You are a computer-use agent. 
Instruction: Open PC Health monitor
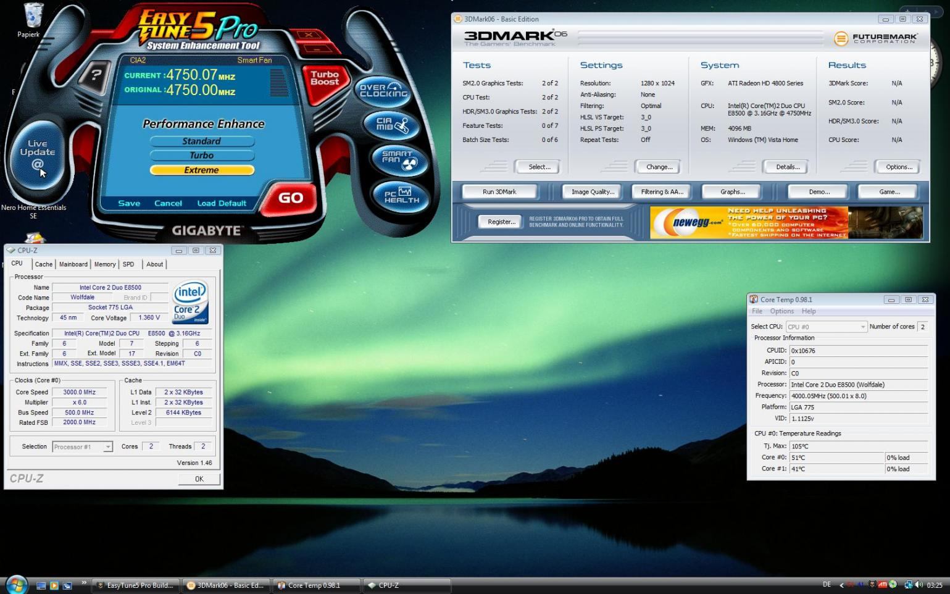(401, 196)
